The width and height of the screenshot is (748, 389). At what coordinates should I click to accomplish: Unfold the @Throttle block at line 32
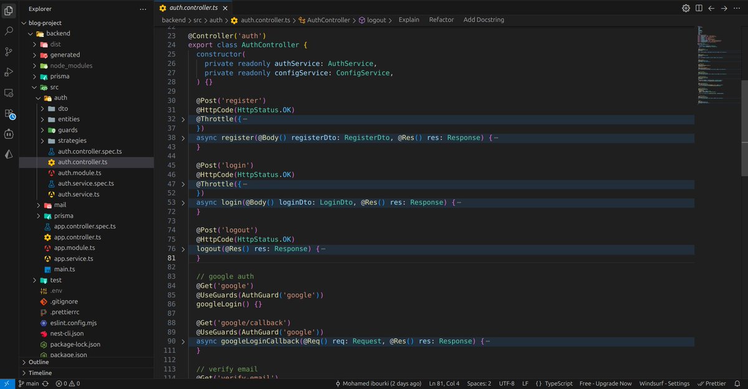(x=183, y=119)
